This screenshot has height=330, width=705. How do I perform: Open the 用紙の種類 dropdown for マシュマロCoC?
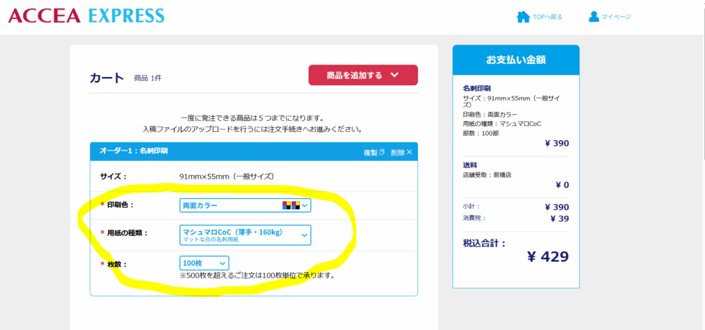click(x=245, y=235)
